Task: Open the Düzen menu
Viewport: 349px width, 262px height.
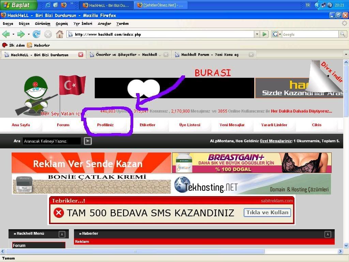Action: 24,24
